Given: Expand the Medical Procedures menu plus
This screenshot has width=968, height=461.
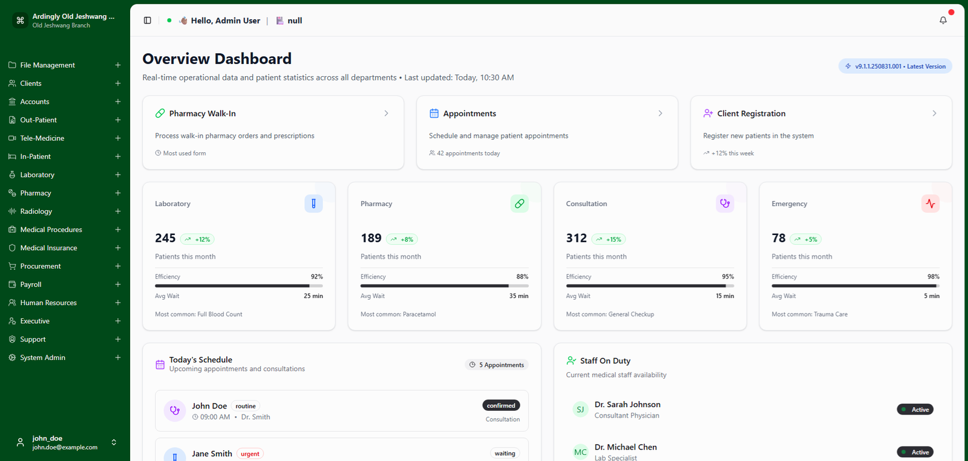Looking at the screenshot, I should [118, 230].
